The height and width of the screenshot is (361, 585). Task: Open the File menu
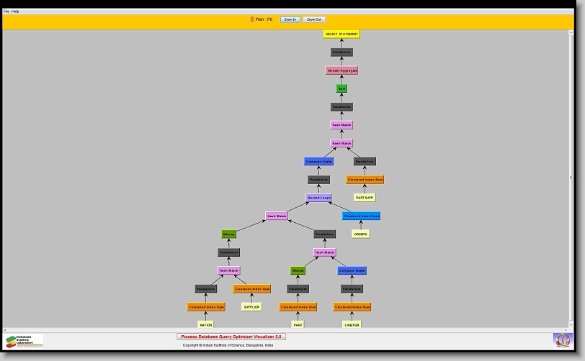point(6,12)
